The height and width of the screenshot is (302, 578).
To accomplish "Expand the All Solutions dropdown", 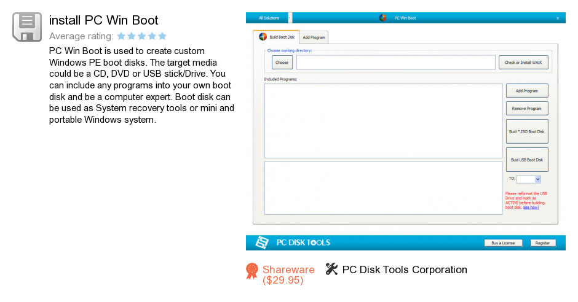I will [290, 18].
